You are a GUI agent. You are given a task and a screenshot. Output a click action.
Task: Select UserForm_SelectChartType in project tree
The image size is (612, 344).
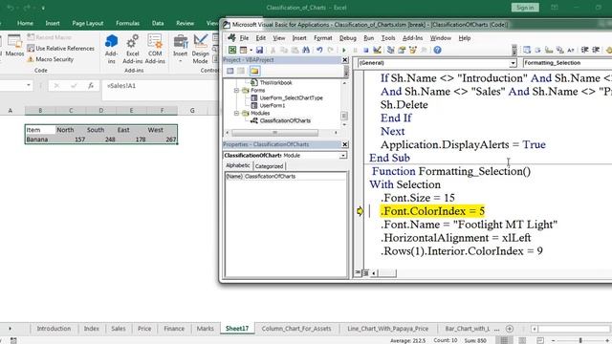pyautogui.click(x=291, y=97)
